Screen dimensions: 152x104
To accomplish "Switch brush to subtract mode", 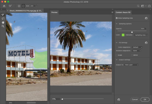I will click(x=23, y=6).
